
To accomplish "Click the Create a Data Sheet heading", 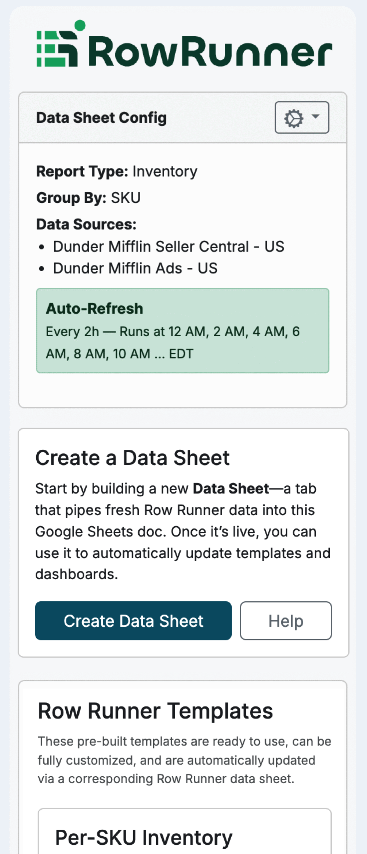I will [x=132, y=458].
